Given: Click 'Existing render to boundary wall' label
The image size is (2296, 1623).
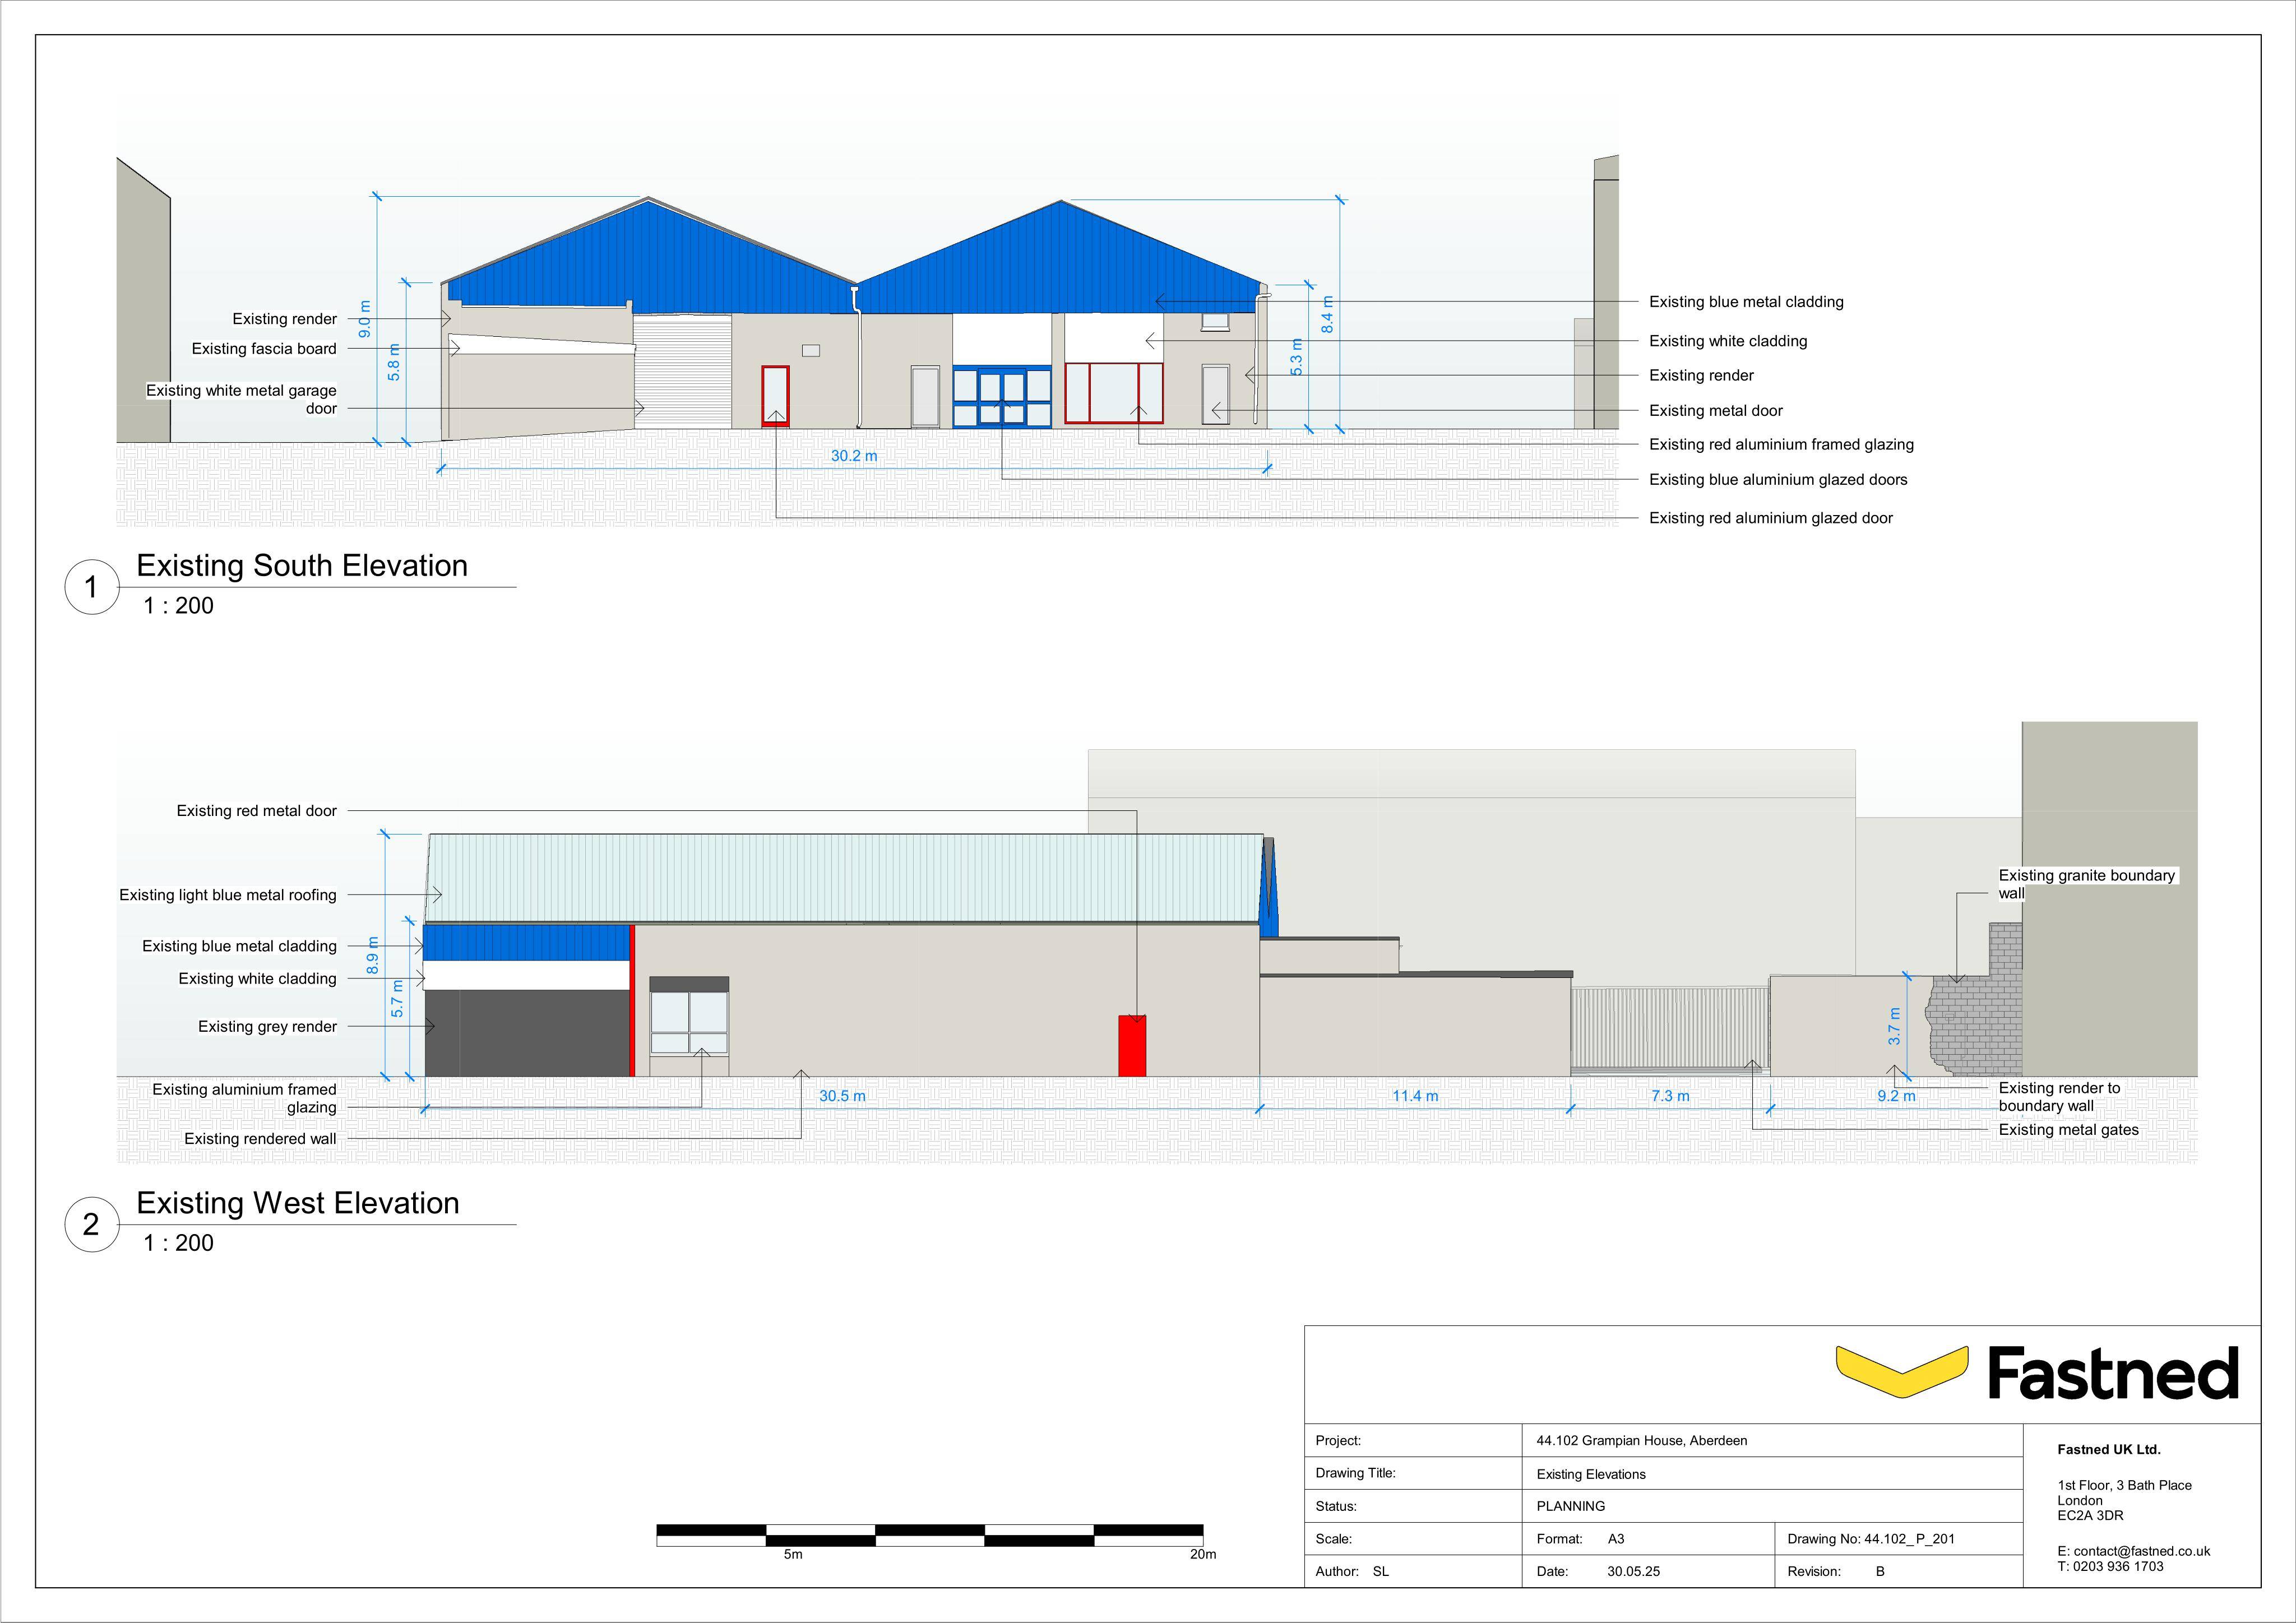Looking at the screenshot, I should pos(2059,1097).
